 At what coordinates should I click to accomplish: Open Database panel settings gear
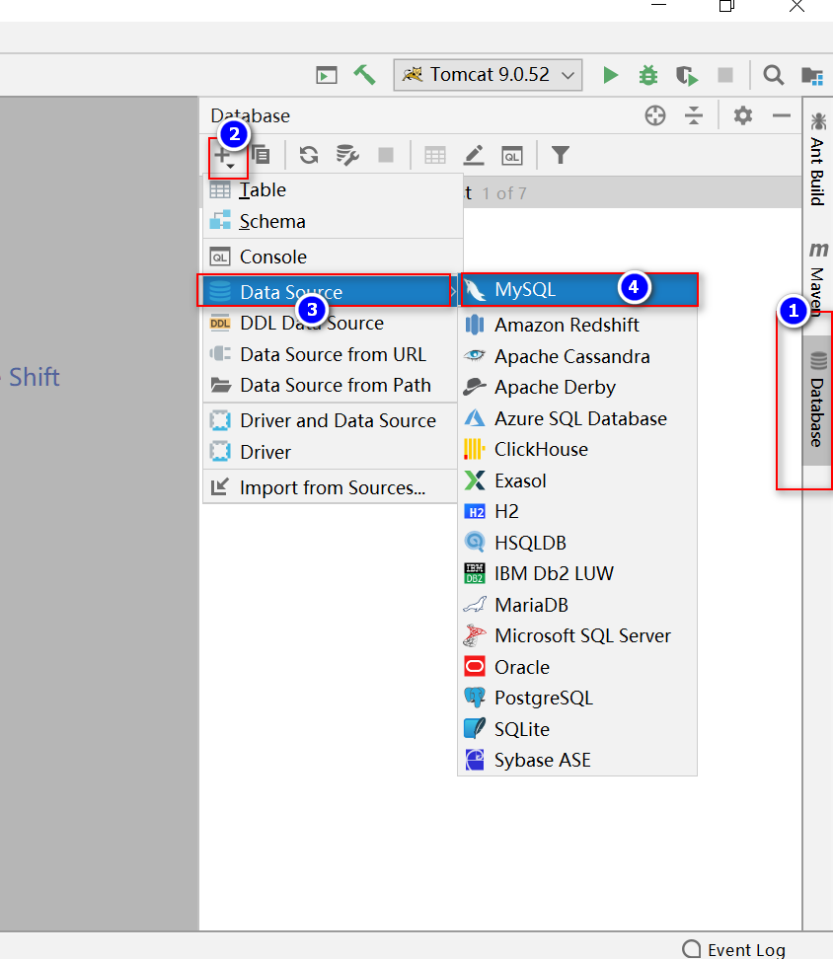tap(742, 115)
